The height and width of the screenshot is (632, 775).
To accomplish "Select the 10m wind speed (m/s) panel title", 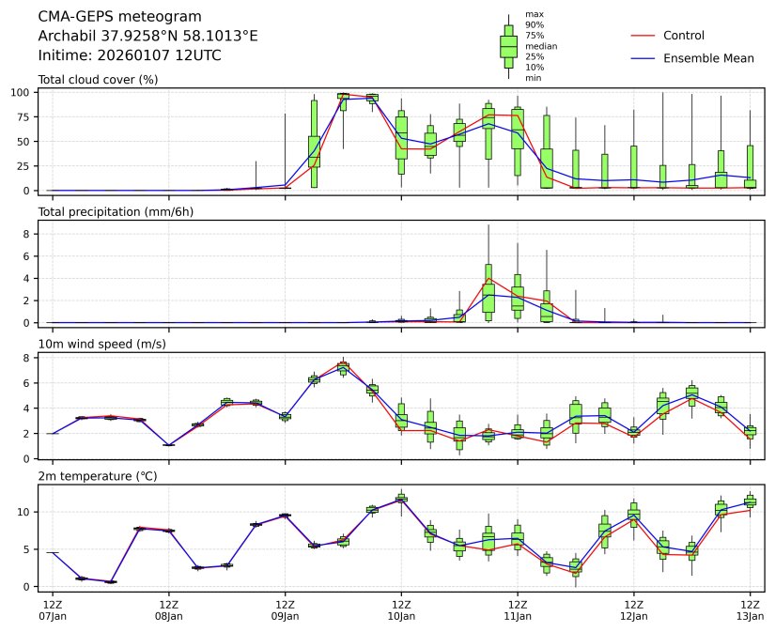I will tap(97, 345).
